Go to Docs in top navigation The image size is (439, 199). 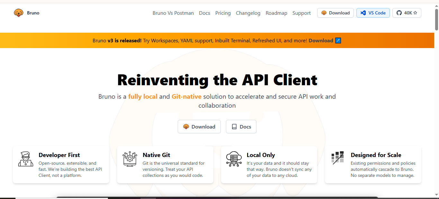204,13
